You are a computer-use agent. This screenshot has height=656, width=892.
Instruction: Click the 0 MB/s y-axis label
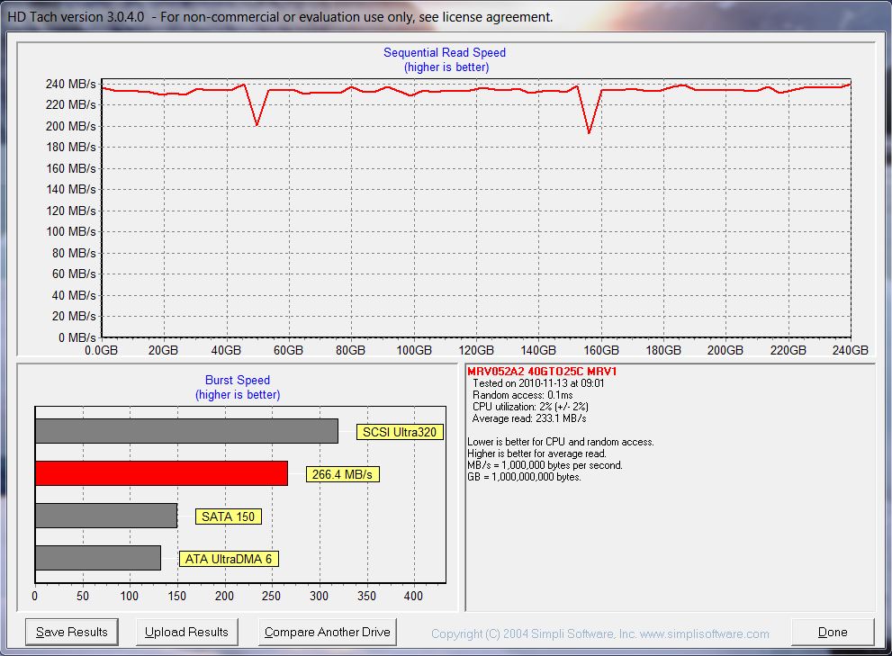pos(77,338)
